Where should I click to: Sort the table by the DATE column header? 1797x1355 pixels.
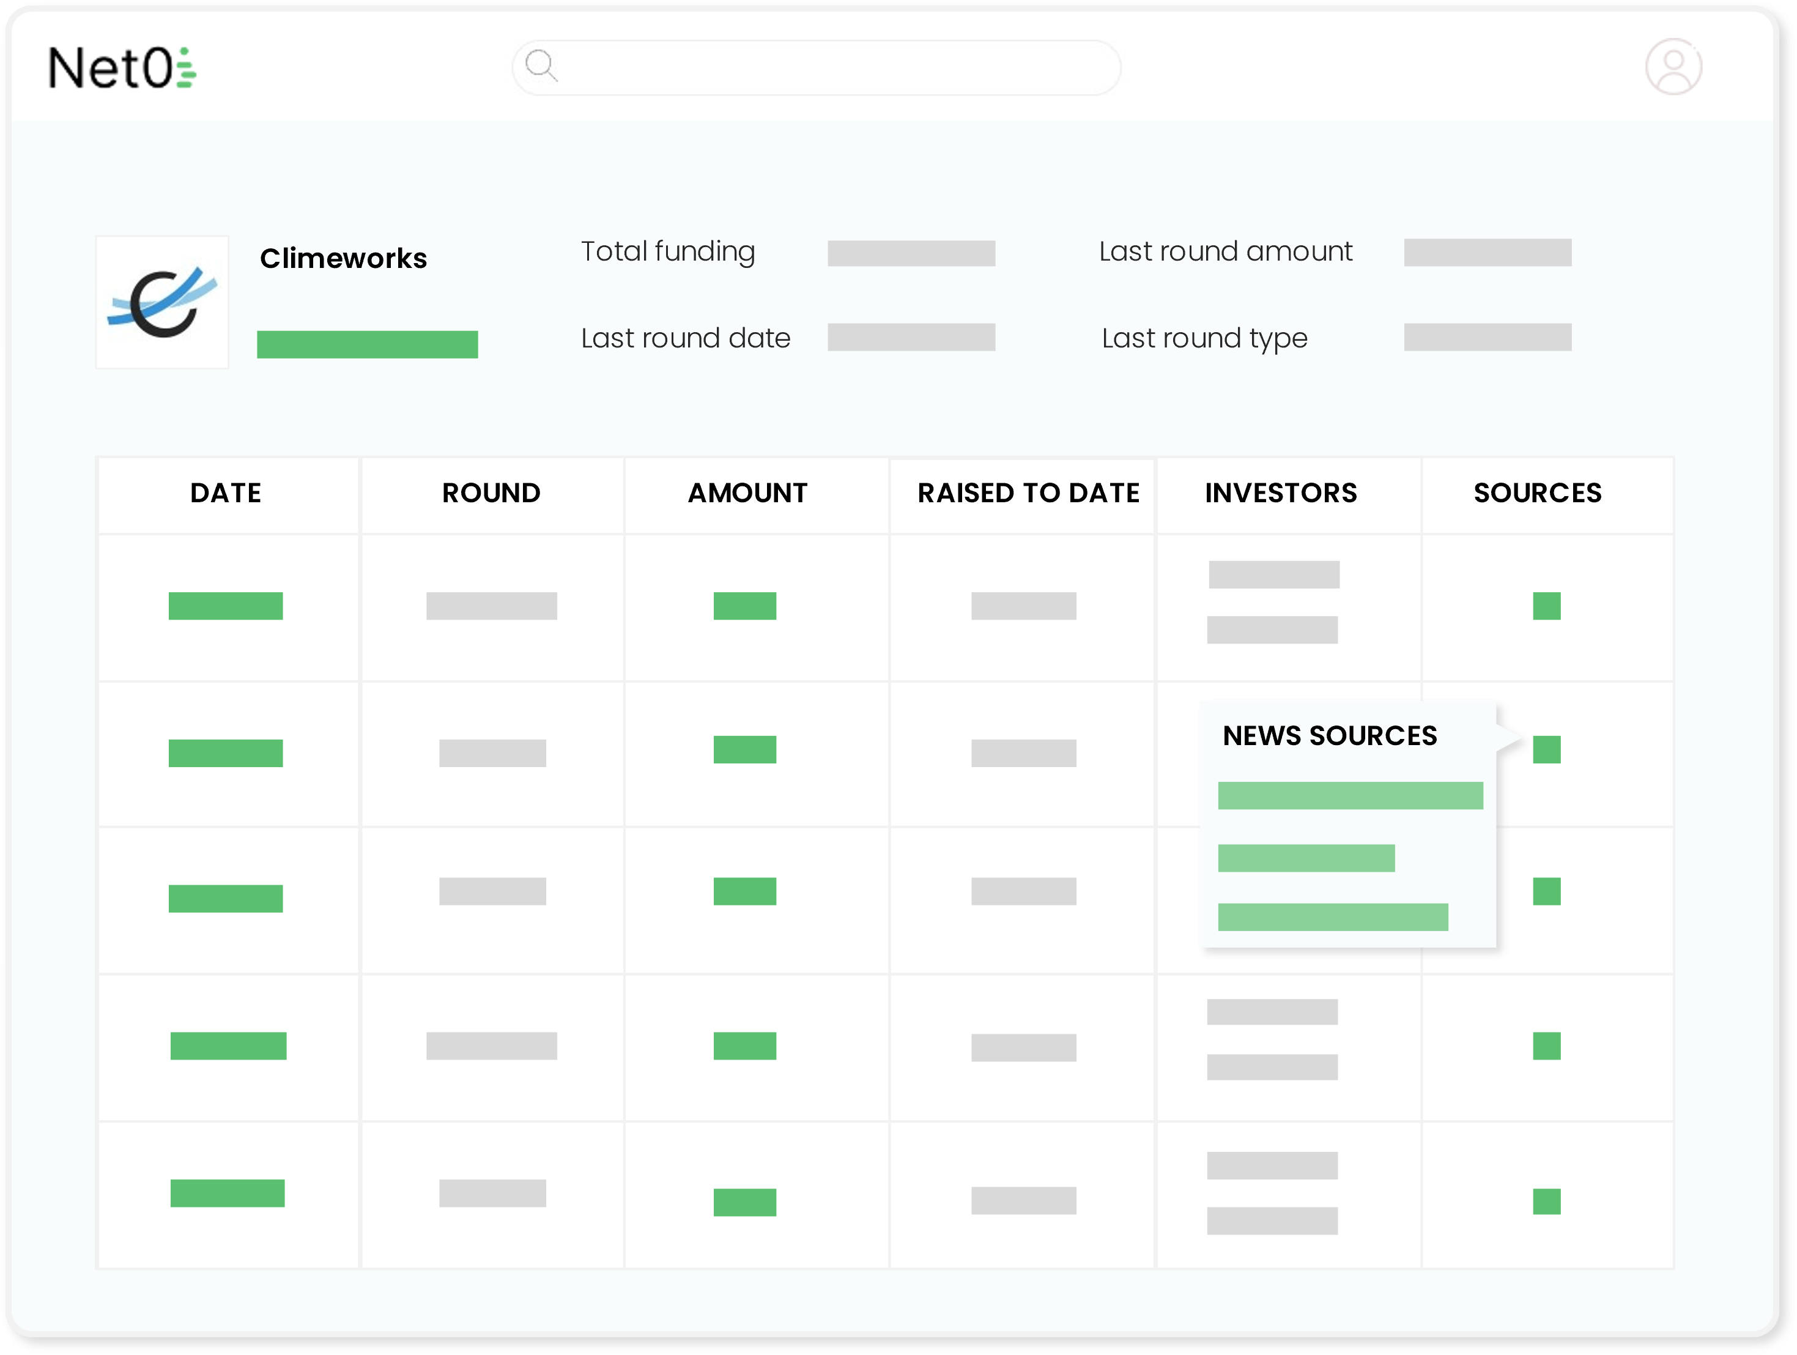(x=226, y=493)
